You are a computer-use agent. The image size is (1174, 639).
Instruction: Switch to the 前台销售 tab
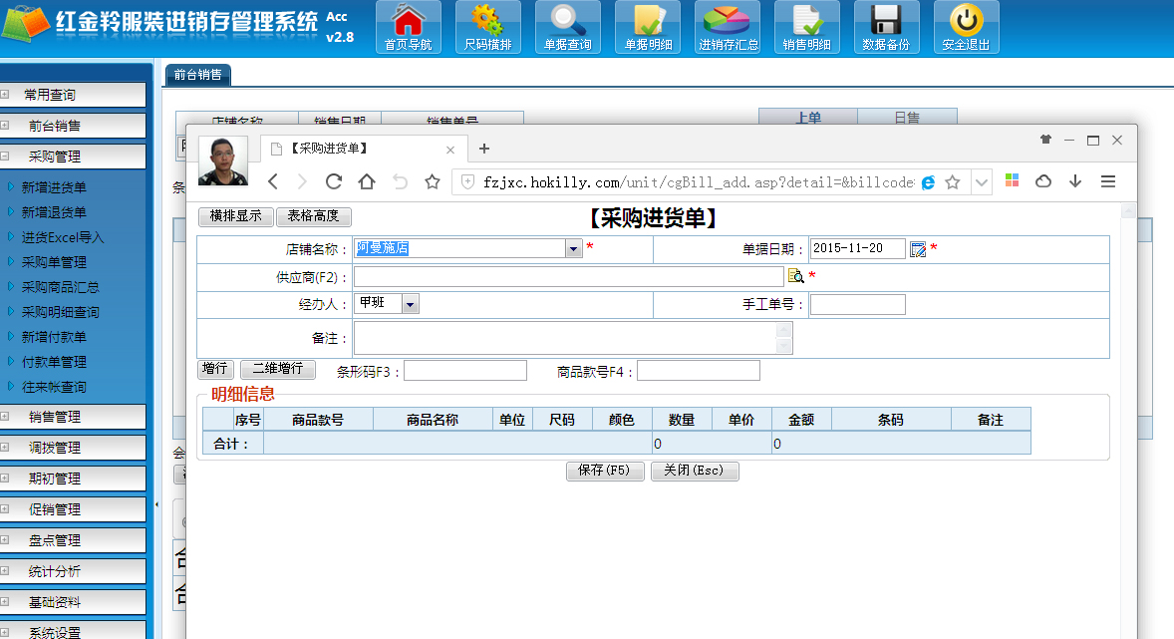[197, 74]
